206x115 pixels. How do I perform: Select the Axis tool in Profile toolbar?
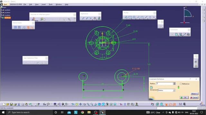click(x=150, y=17)
